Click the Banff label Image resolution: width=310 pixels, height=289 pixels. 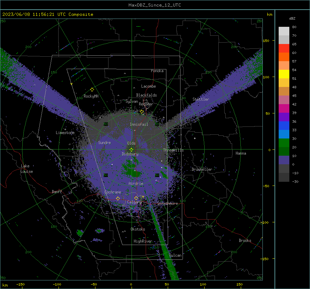coord(57,191)
